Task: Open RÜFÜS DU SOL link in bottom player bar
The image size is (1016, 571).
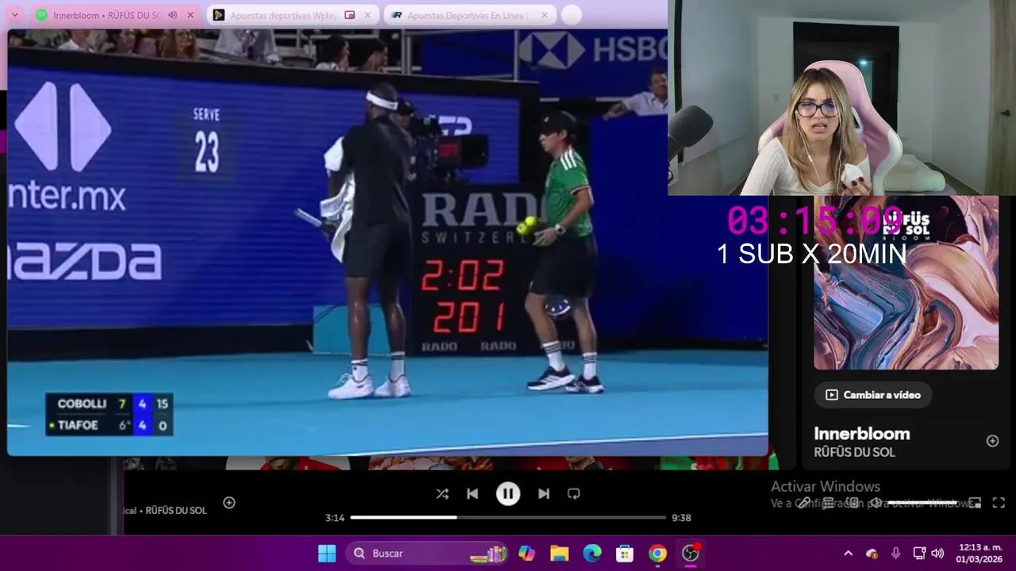Action: point(176,510)
